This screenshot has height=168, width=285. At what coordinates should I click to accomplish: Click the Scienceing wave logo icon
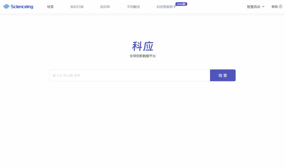[x=6, y=7]
